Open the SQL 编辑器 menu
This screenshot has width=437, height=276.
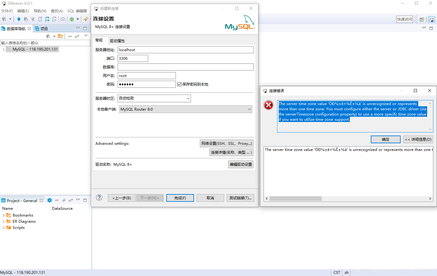click(x=77, y=11)
